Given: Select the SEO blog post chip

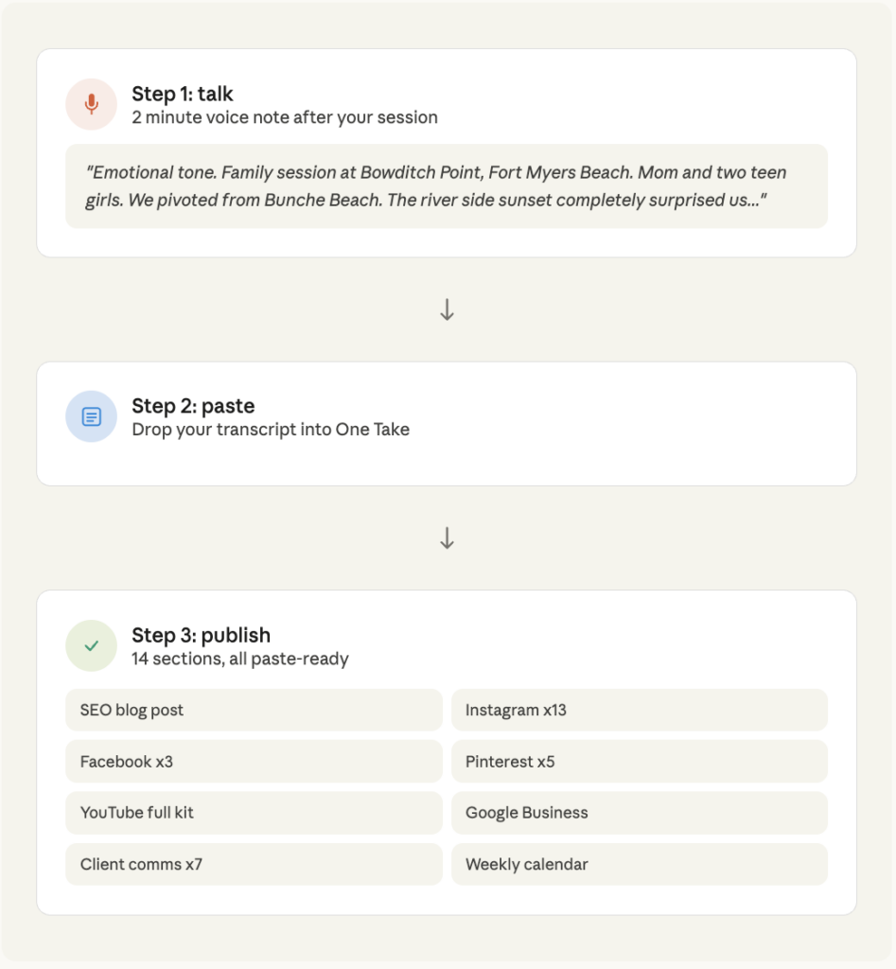Looking at the screenshot, I should (x=254, y=710).
